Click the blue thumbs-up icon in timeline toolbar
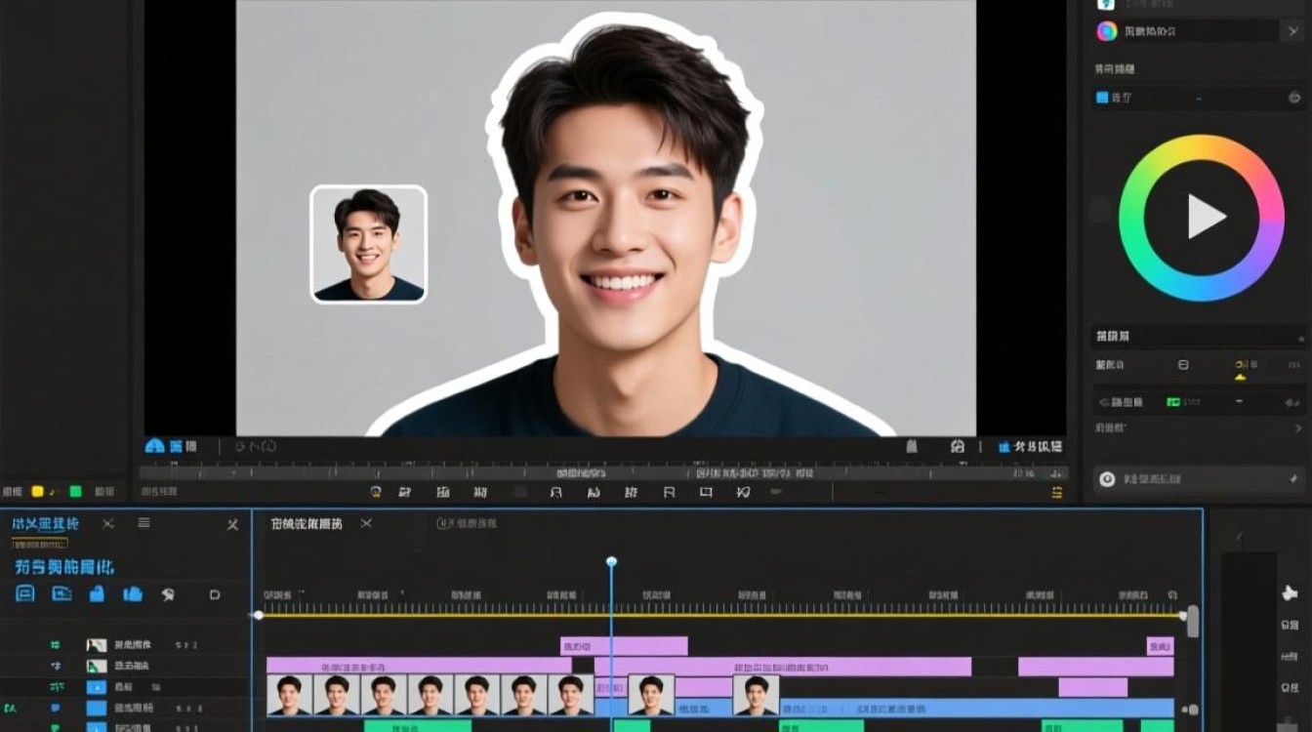The width and height of the screenshot is (1312, 732). (x=133, y=593)
